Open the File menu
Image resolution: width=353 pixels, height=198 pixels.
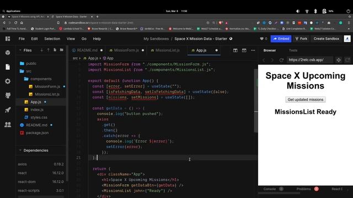click(x=22, y=38)
